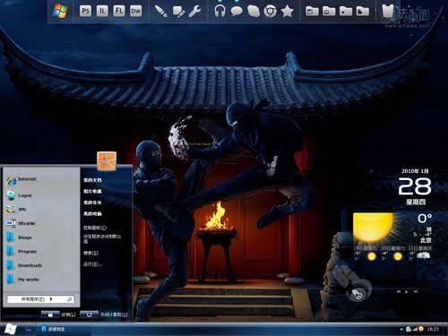
Task: Open the wrench tools icon in the dock
Action: coord(194,12)
